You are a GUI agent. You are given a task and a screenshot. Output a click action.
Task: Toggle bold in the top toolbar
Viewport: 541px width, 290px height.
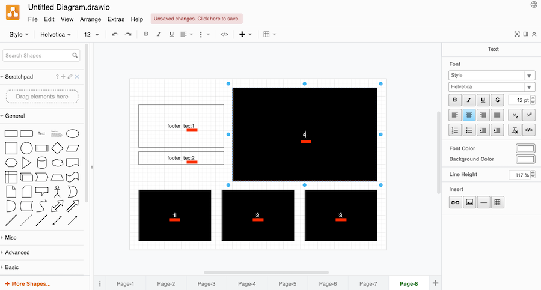146,34
